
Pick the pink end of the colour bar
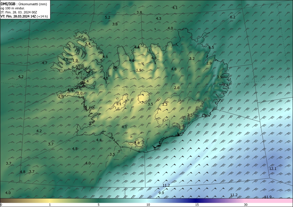click(x=269, y=201)
